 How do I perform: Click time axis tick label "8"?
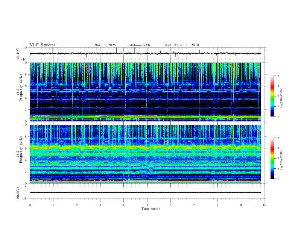(217, 205)
